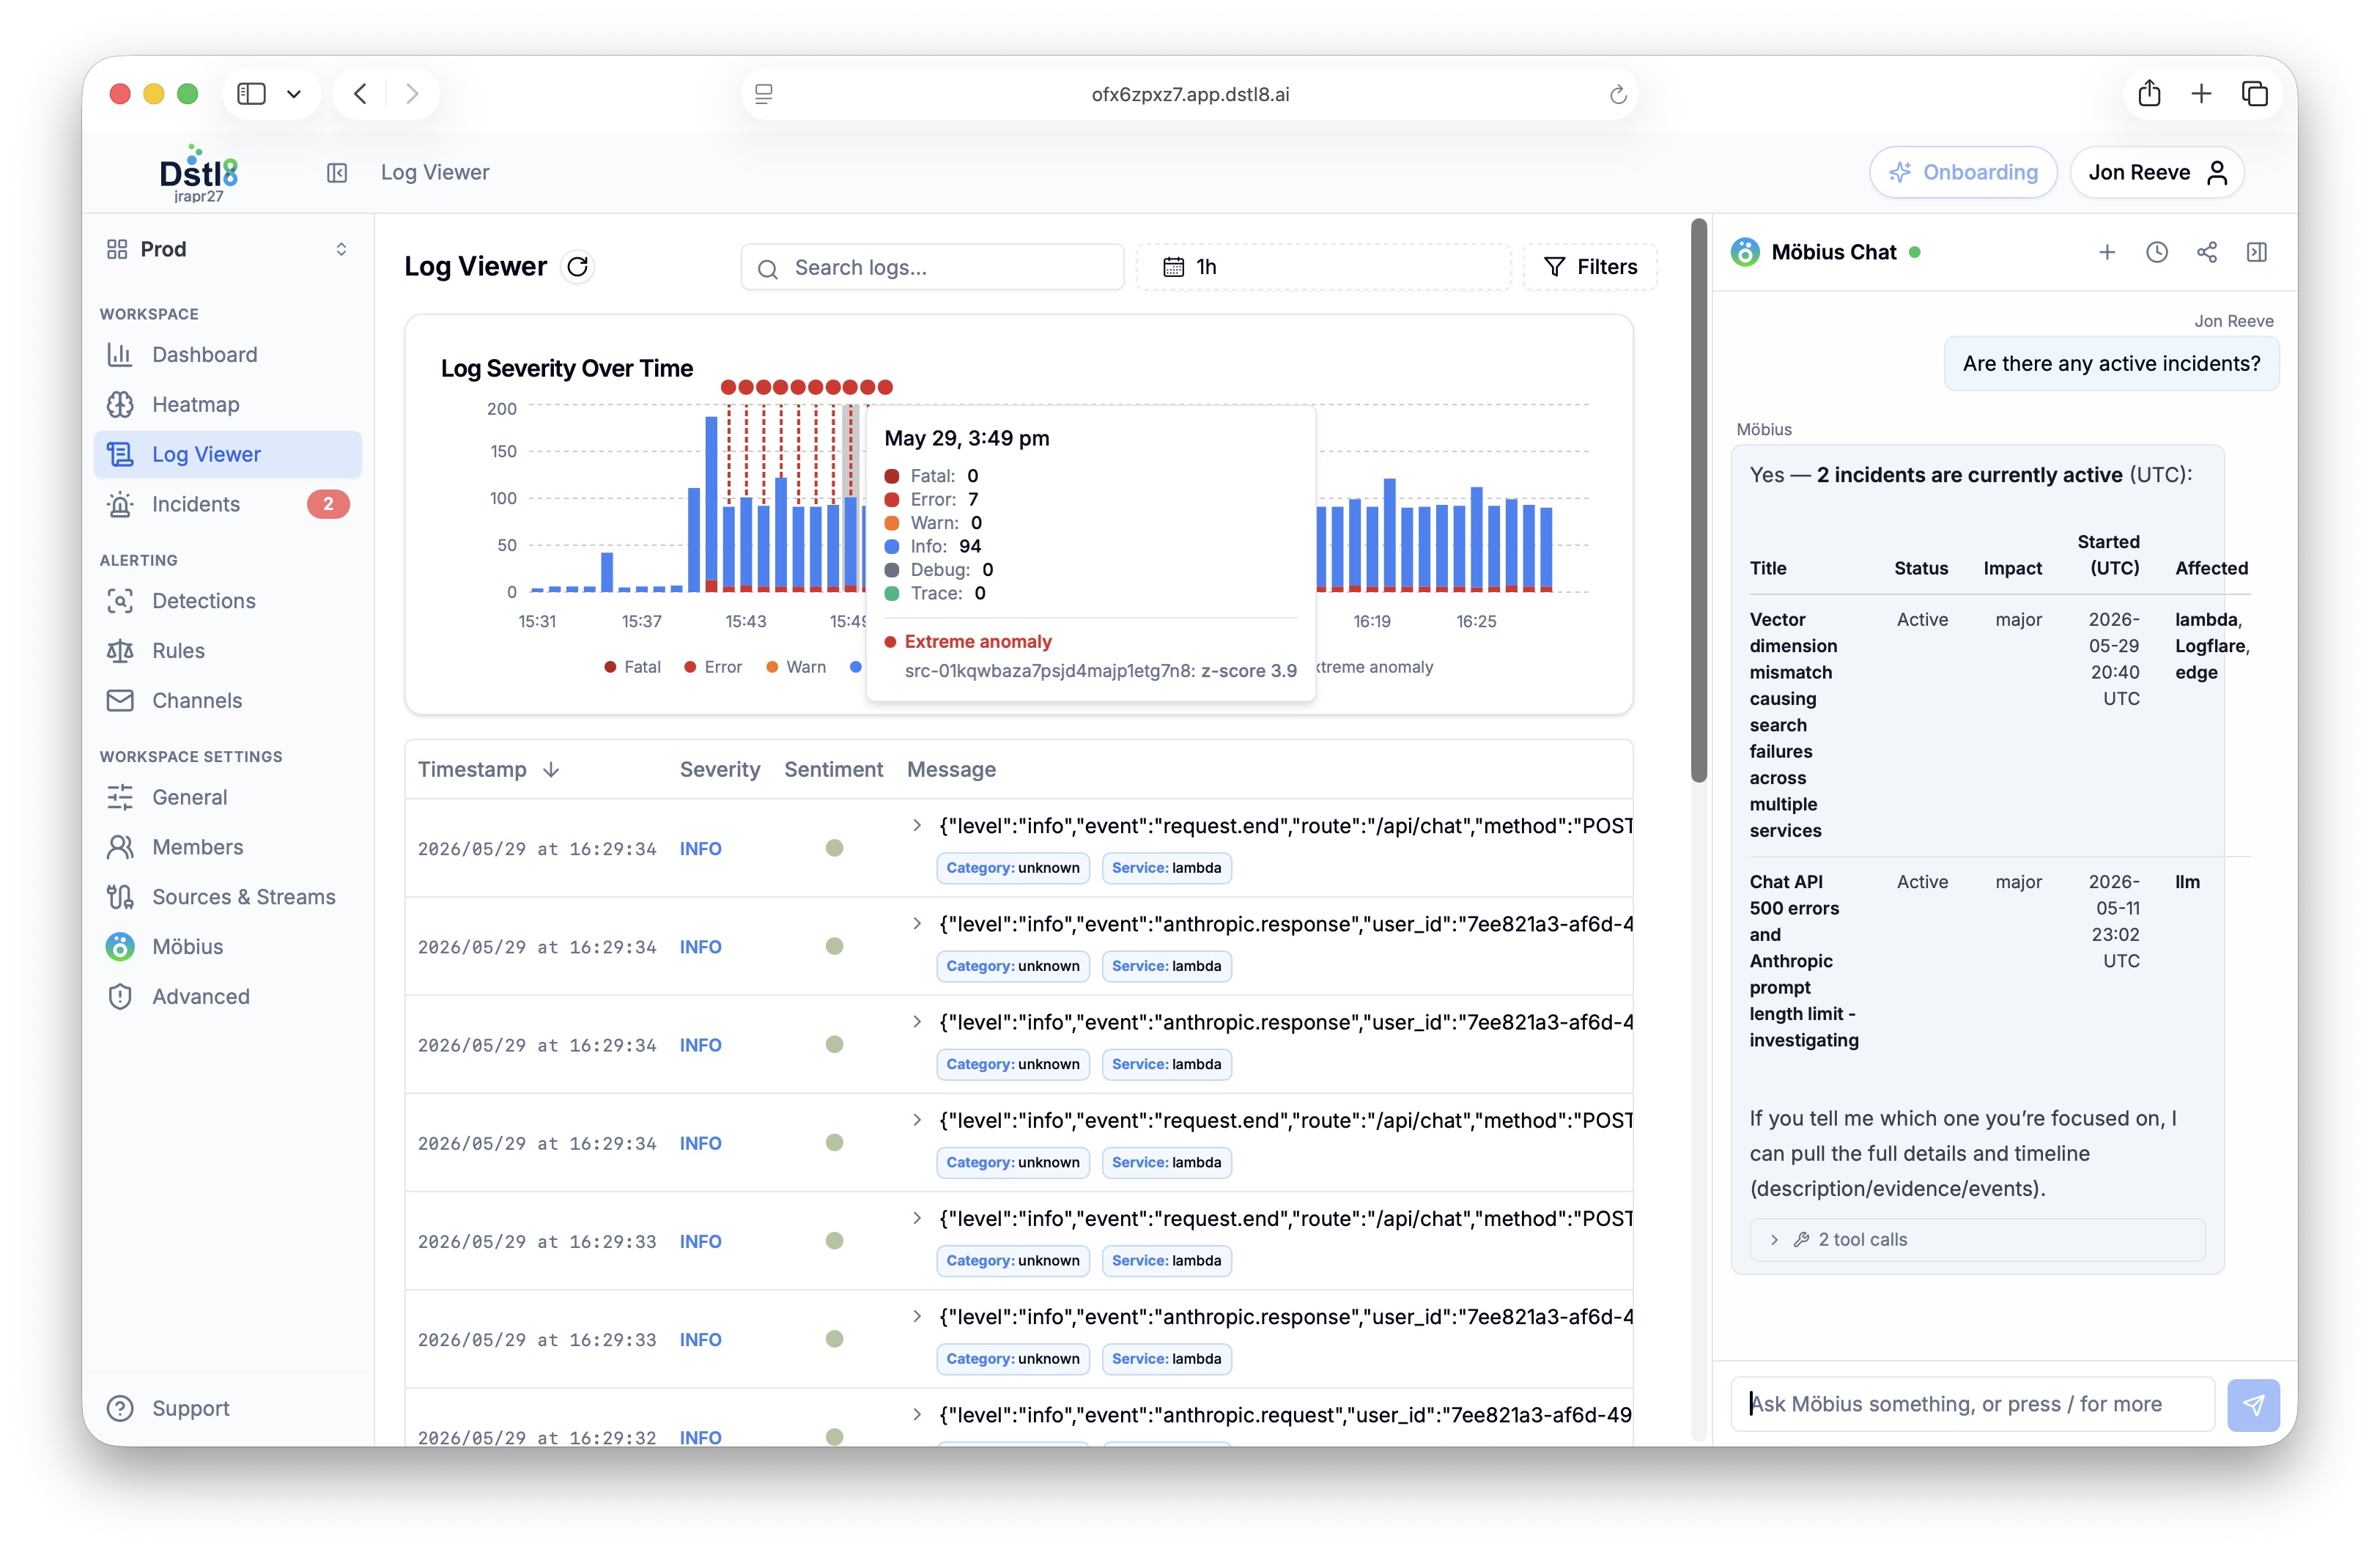Click the Dstl8 logo

(x=198, y=172)
